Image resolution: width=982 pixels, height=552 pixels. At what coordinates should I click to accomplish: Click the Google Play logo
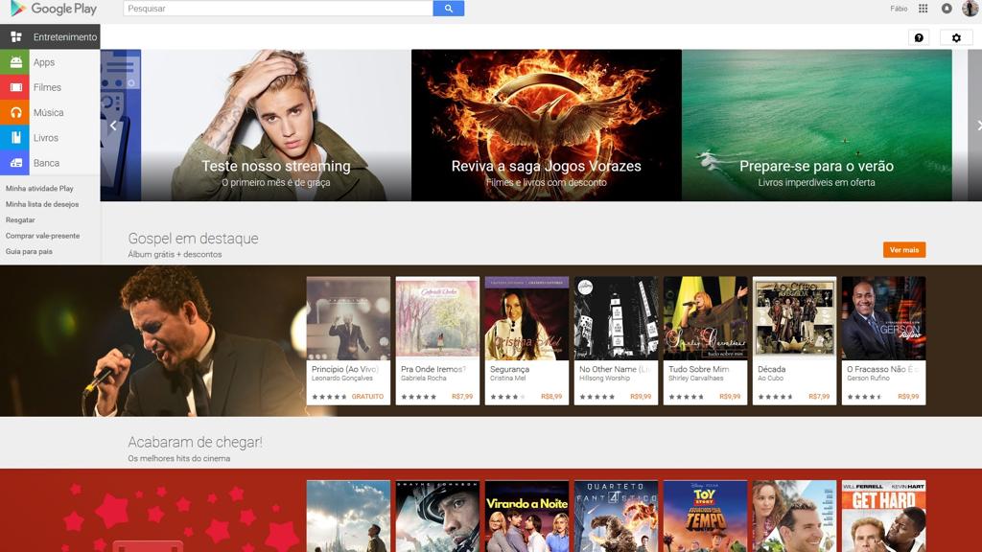point(54,9)
